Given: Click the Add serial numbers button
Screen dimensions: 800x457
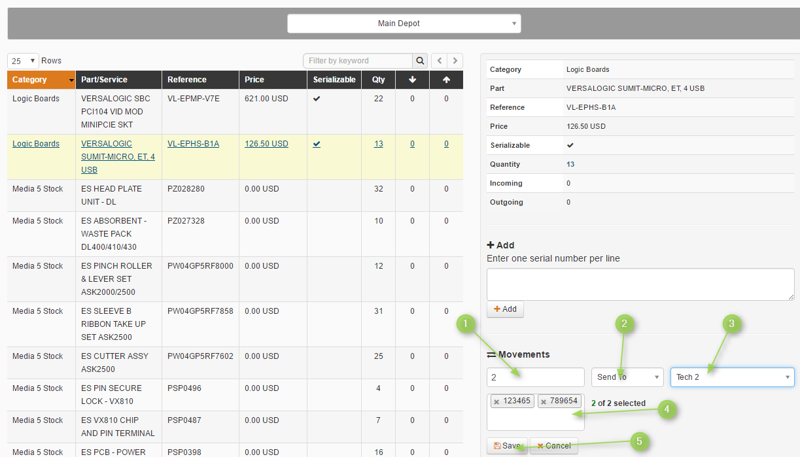Looking at the screenshot, I should point(505,309).
